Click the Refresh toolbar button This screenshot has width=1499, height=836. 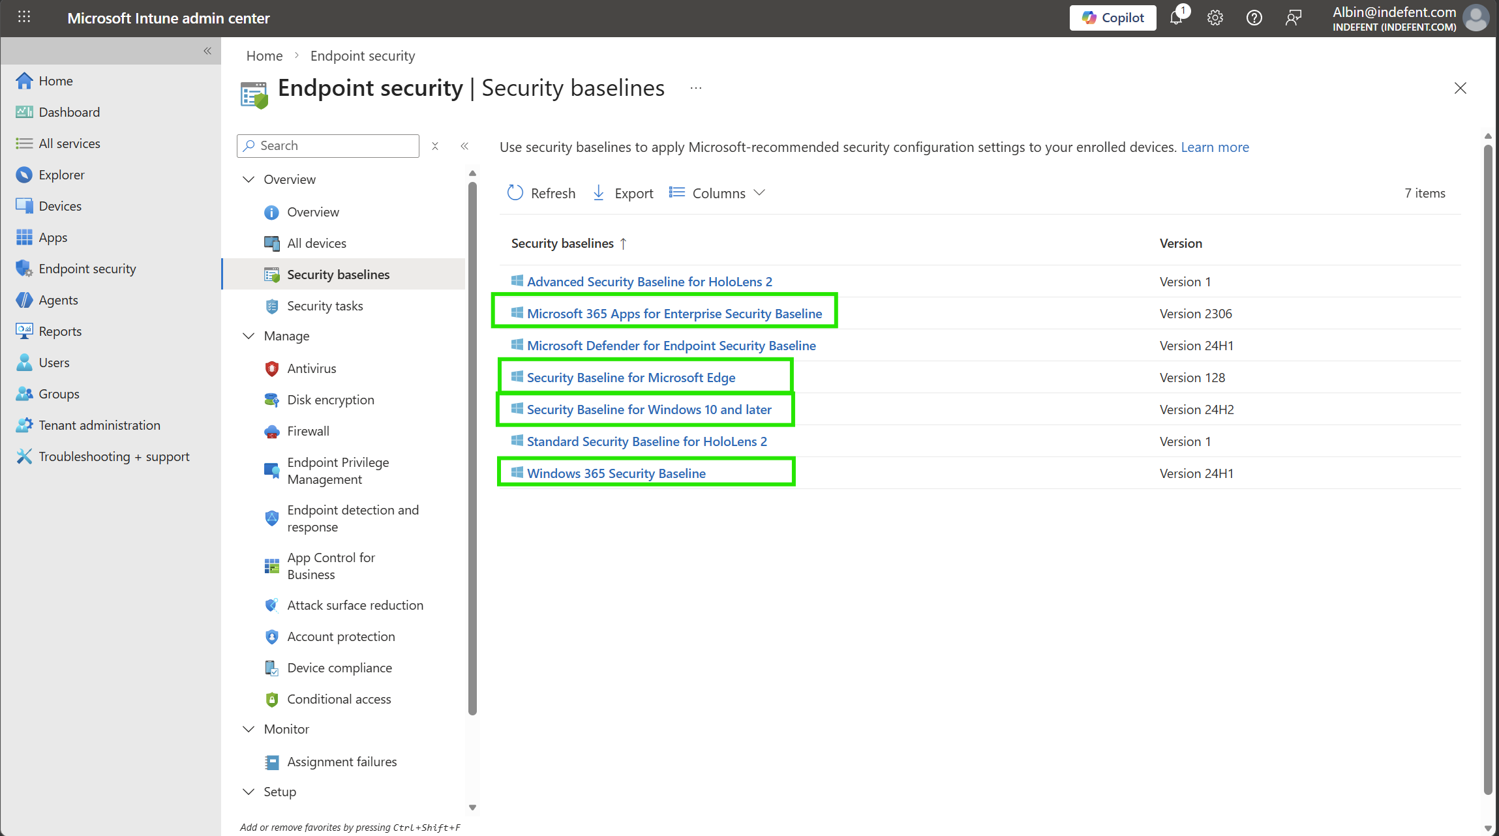click(x=541, y=193)
